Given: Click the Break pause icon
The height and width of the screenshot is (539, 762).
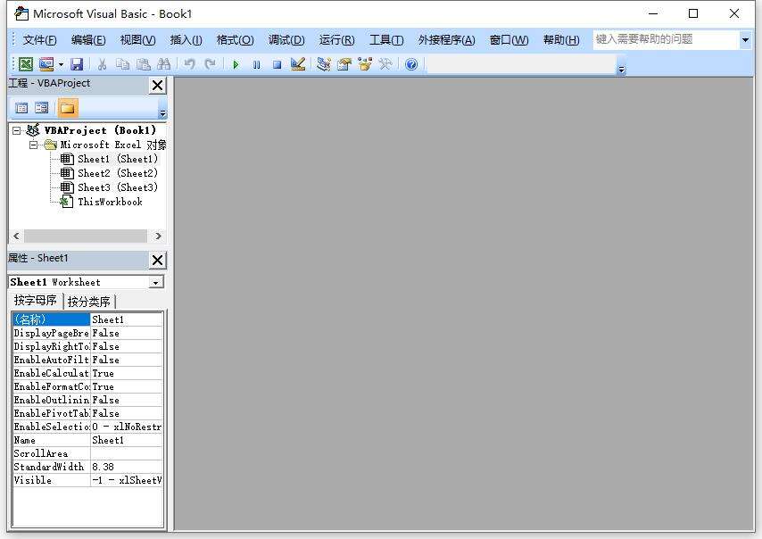Looking at the screenshot, I should [257, 64].
